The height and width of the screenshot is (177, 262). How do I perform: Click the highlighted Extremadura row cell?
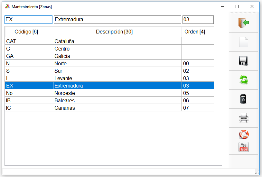pos(117,85)
